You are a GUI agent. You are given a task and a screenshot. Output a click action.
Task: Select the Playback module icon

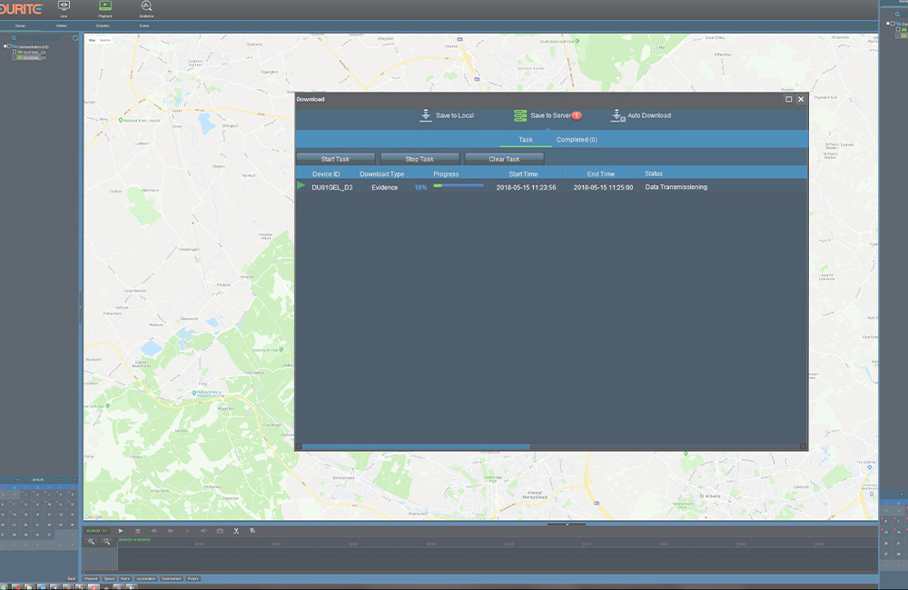(105, 8)
